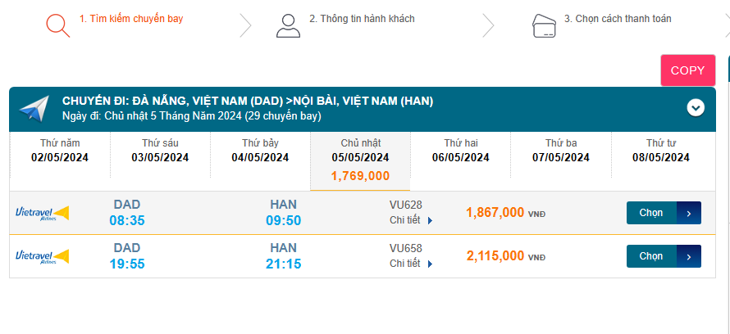Click arrow icon on VU658 Chọn button

coord(689,256)
